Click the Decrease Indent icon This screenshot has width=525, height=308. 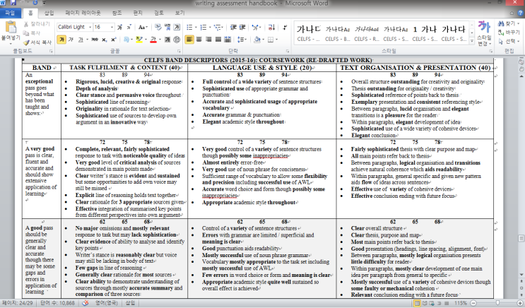coord(233,27)
